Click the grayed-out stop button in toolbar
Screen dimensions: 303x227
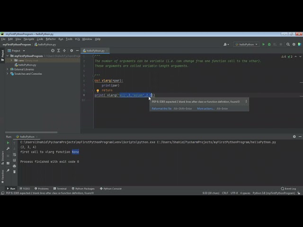click(281, 44)
